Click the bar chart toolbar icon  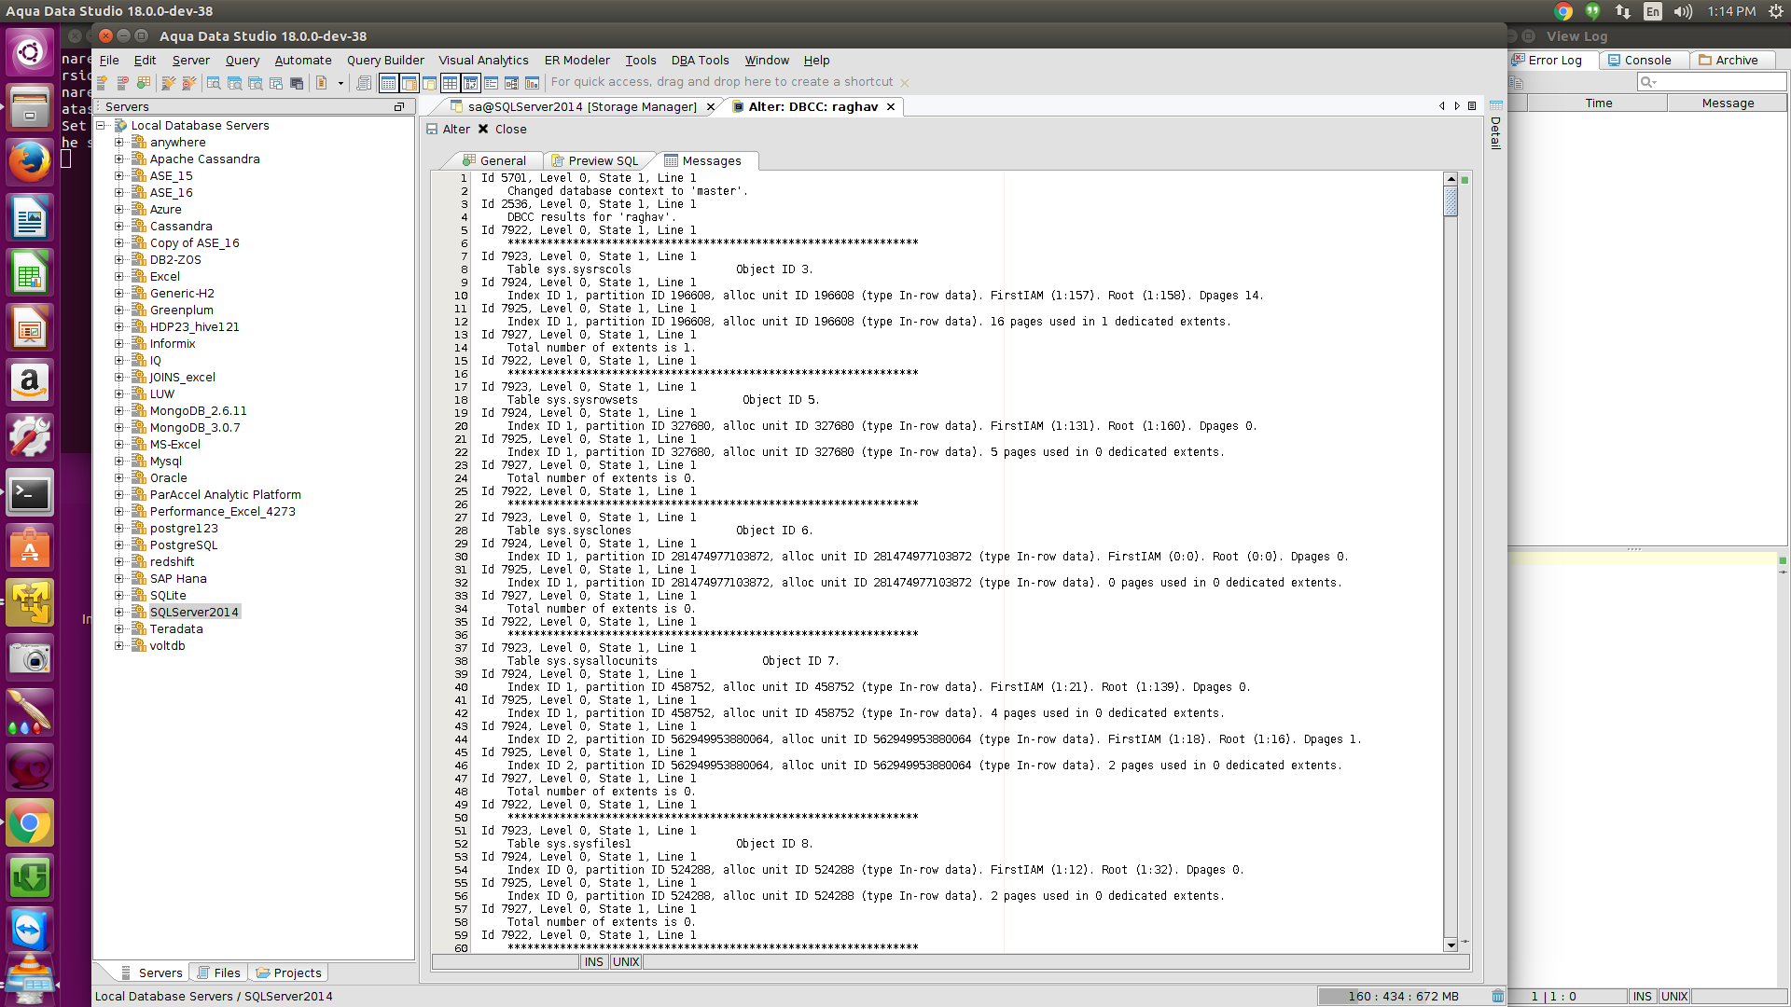[532, 83]
